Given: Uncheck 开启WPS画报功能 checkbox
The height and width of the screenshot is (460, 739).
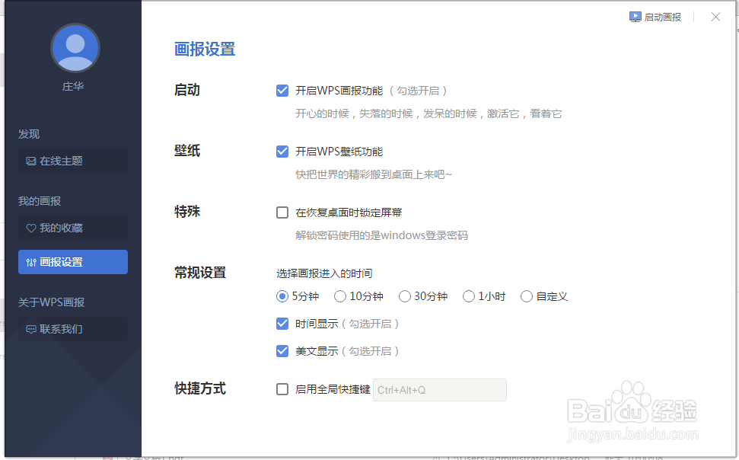Looking at the screenshot, I should [282, 91].
